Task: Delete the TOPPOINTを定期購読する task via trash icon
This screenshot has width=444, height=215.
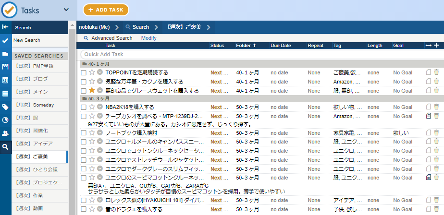Action: 436,72
